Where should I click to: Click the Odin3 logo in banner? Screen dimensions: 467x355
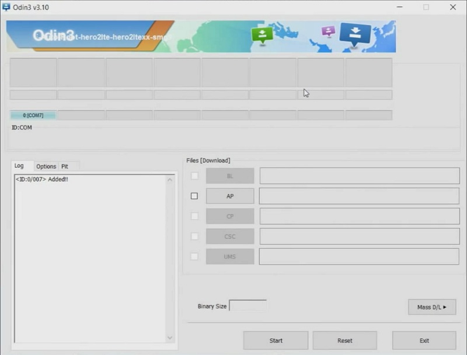tap(53, 36)
